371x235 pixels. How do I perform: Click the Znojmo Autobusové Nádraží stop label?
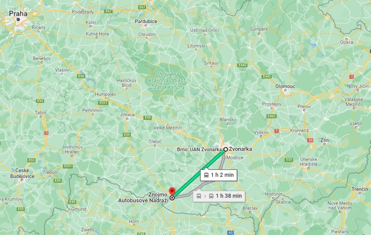[144, 198]
